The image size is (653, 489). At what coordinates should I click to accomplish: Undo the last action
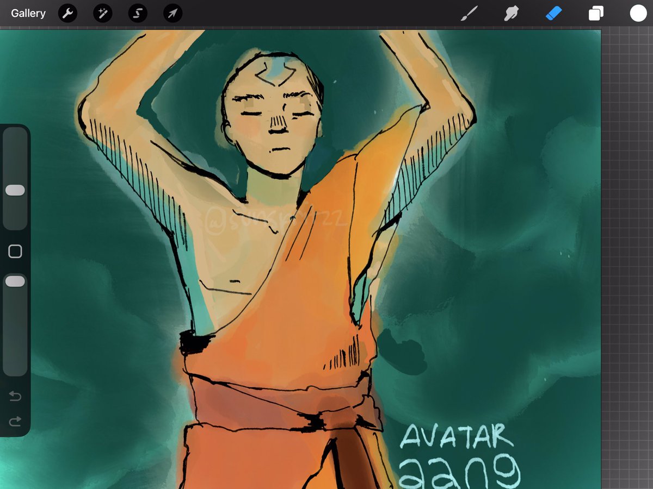(x=15, y=396)
